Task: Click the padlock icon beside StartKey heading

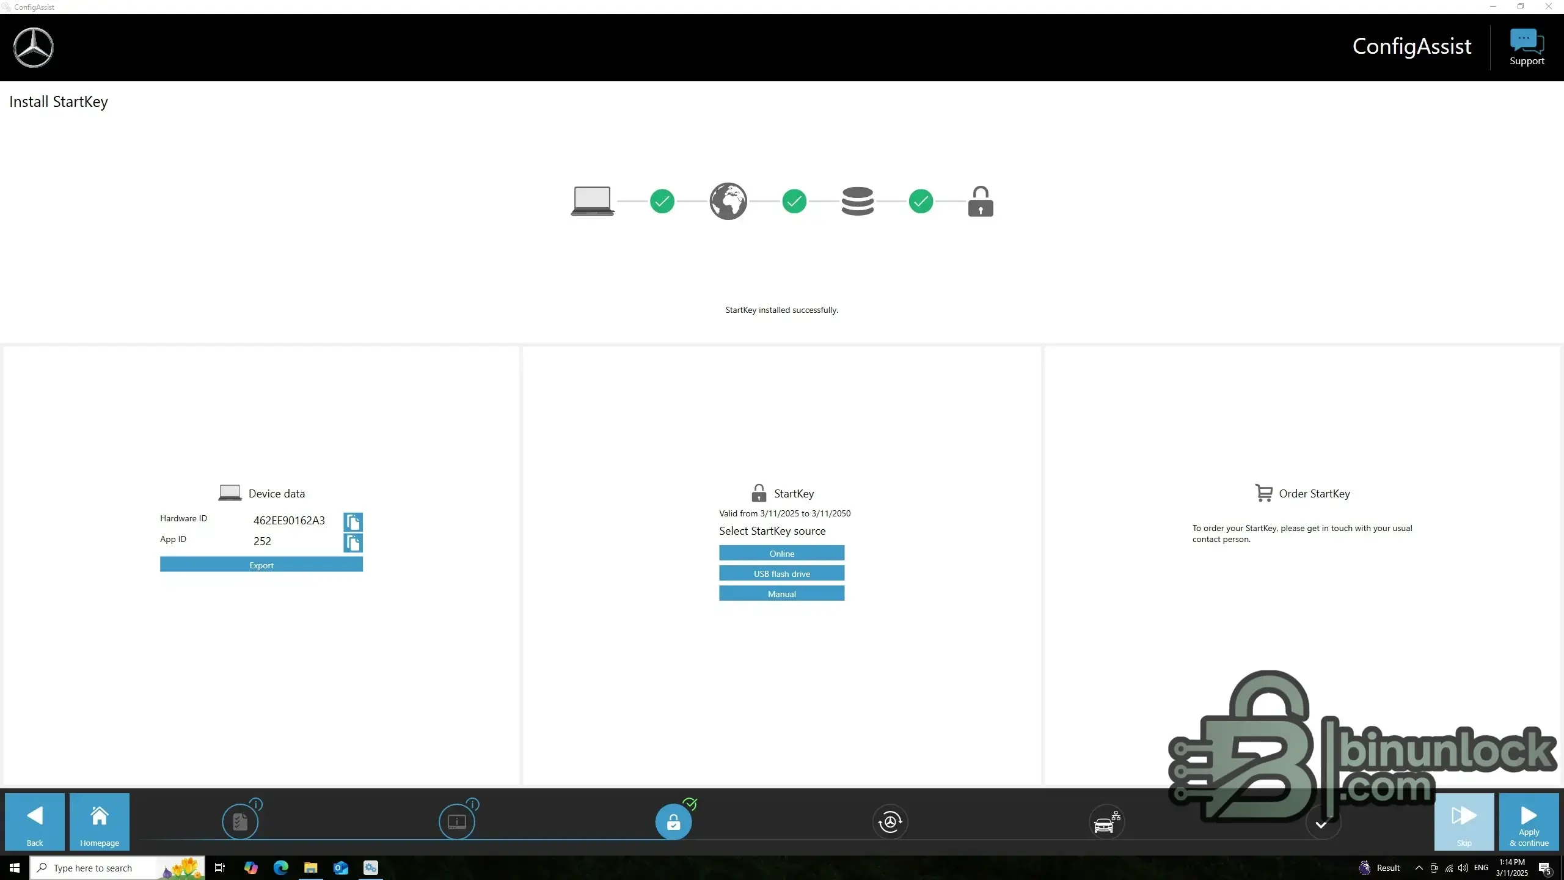Action: [759, 493]
